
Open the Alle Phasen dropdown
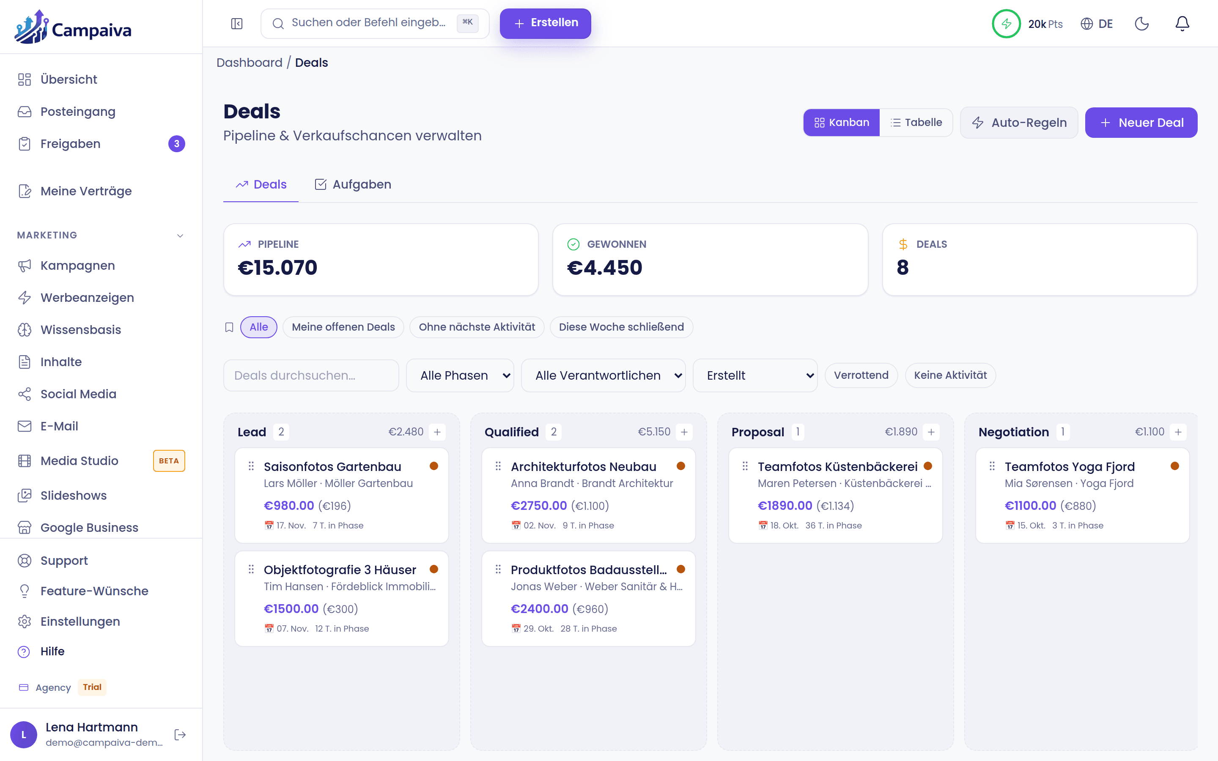460,375
